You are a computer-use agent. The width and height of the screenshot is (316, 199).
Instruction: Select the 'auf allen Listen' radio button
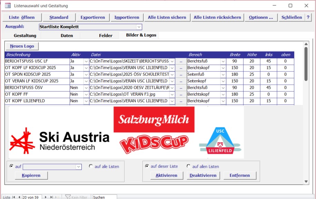coord(188,166)
